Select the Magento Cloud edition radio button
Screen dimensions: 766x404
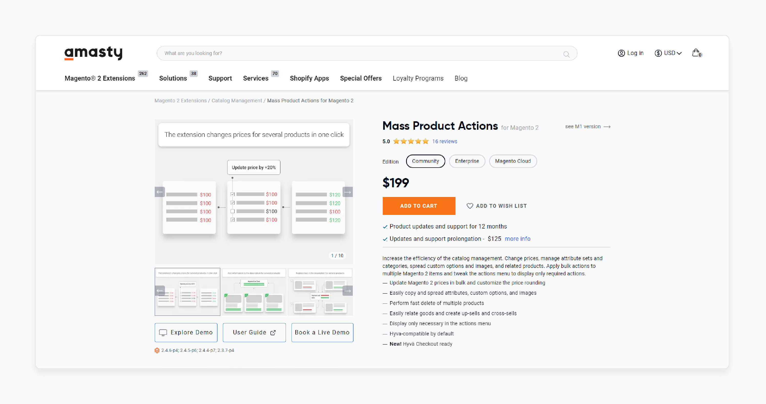click(513, 161)
